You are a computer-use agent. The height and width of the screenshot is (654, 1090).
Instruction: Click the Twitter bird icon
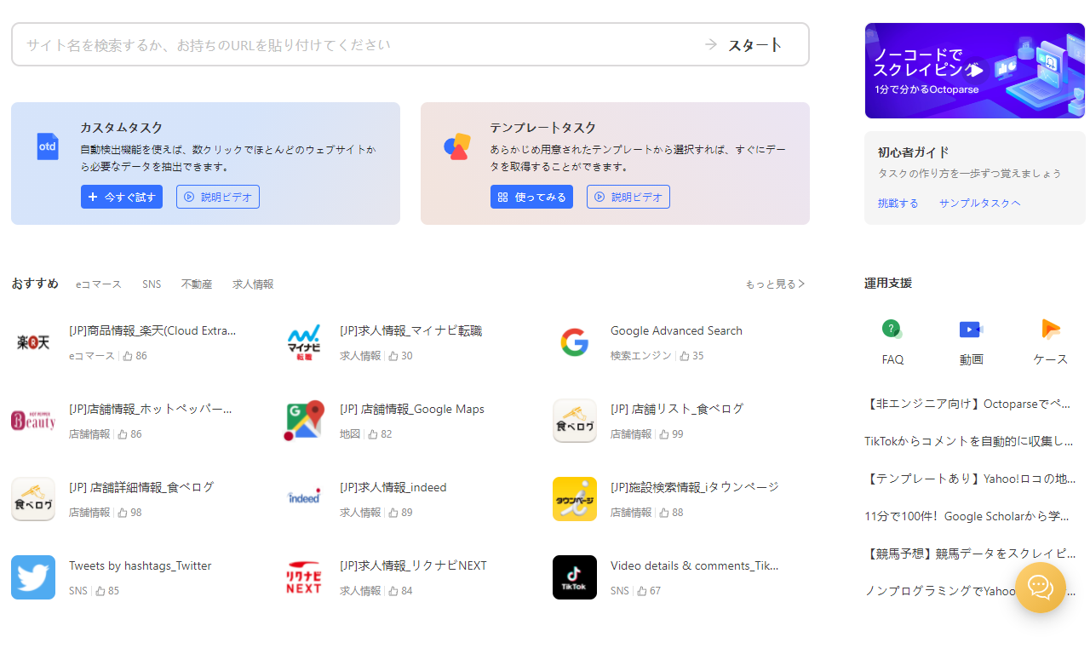point(33,577)
